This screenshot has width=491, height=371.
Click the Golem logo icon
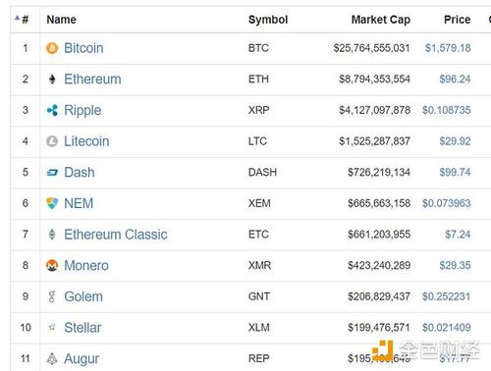click(52, 296)
